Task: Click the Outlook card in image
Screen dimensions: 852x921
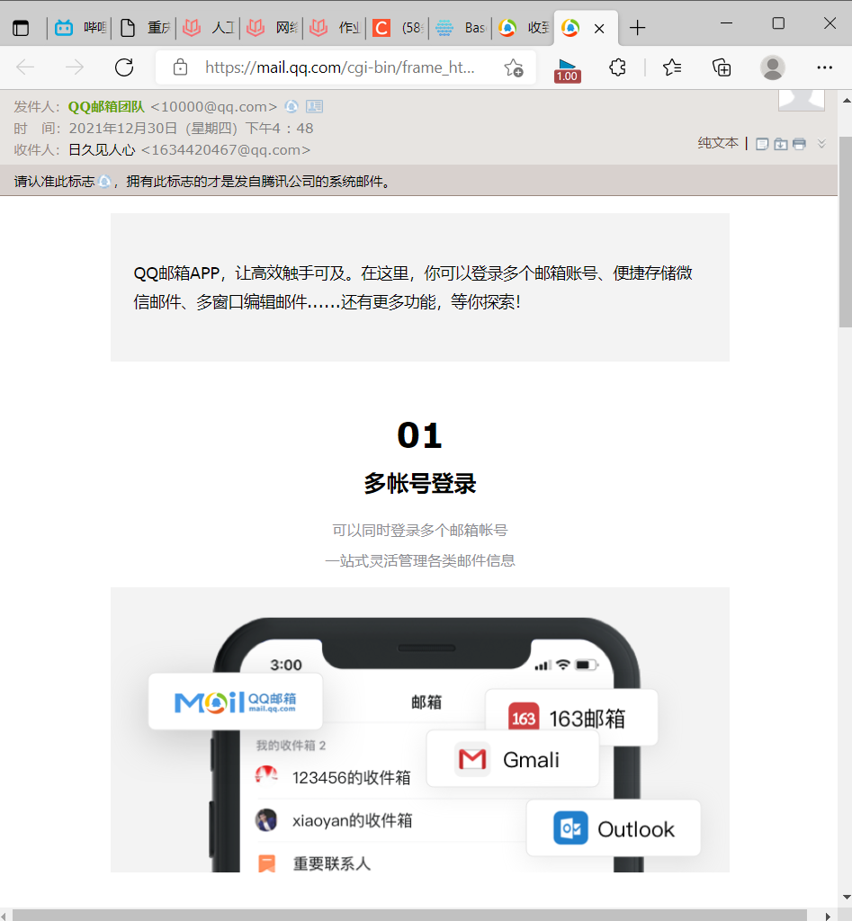Action: 614,827
